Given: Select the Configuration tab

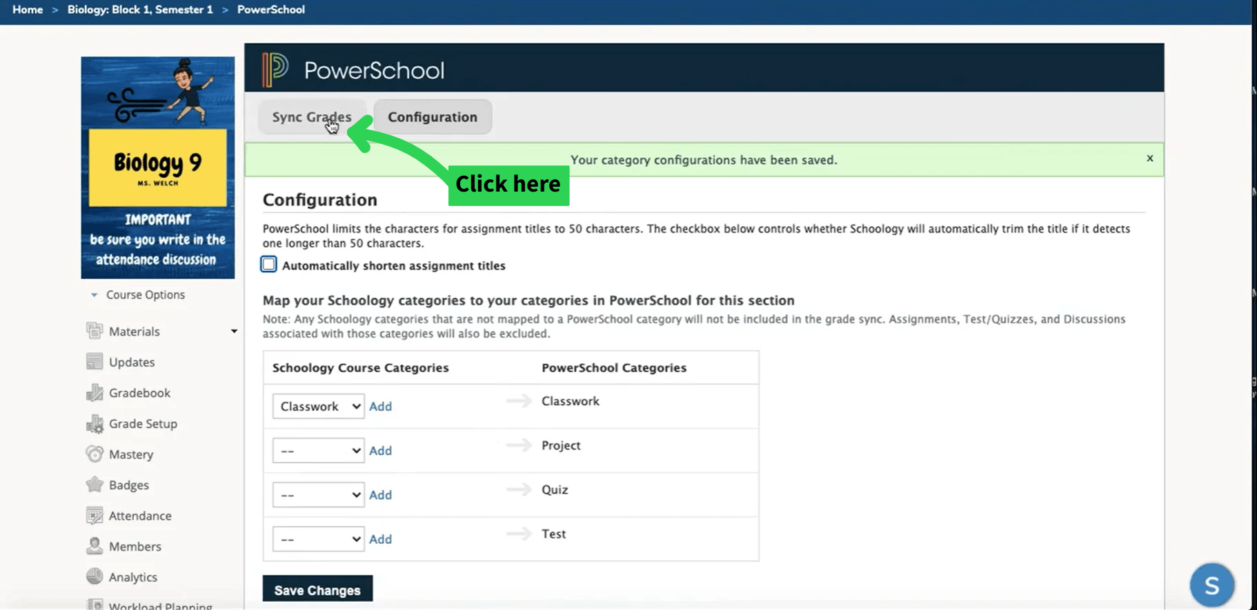Looking at the screenshot, I should coord(433,116).
